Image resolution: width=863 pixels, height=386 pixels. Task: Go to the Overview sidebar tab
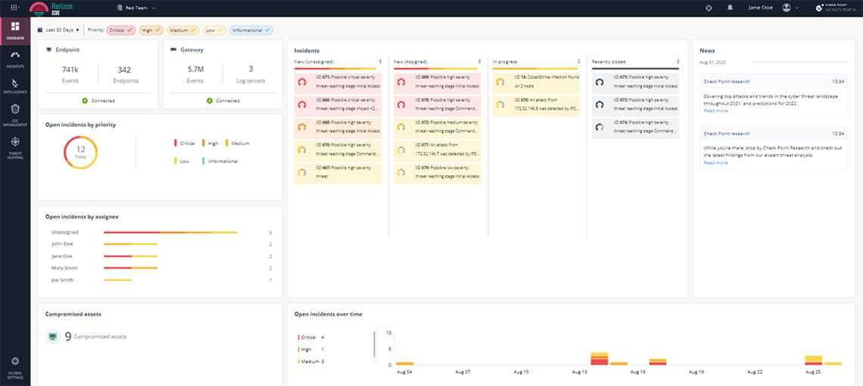coord(15,31)
